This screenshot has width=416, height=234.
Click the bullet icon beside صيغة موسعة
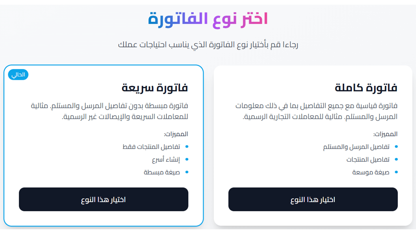(x=396, y=172)
